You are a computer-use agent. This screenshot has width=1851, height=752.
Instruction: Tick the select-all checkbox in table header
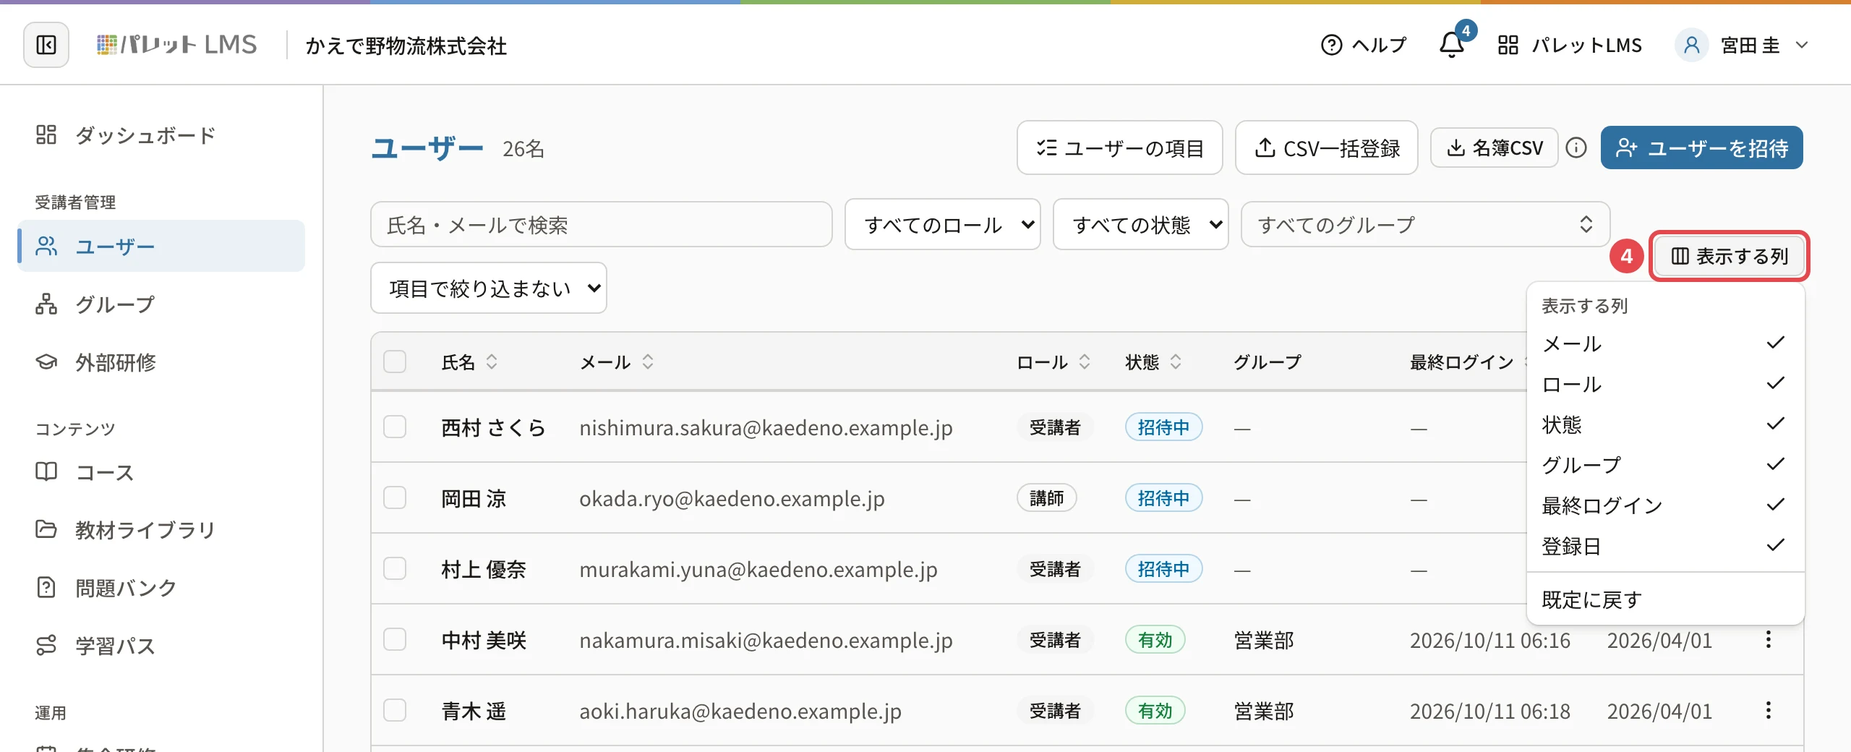coord(395,362)
